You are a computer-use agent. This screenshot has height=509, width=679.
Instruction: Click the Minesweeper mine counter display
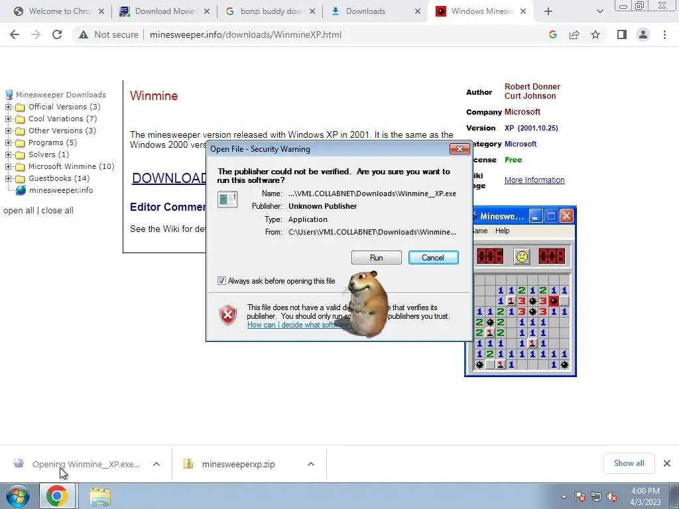click(x=490, y=256)
